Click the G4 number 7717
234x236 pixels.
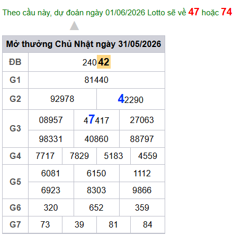click(x=45, y=156)
